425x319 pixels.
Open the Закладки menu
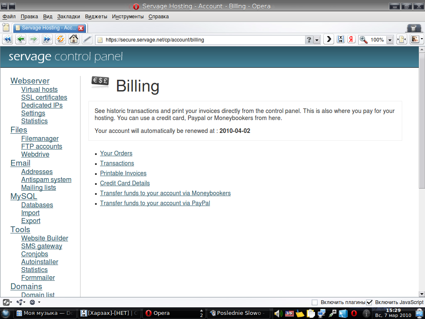pos(68,17)
